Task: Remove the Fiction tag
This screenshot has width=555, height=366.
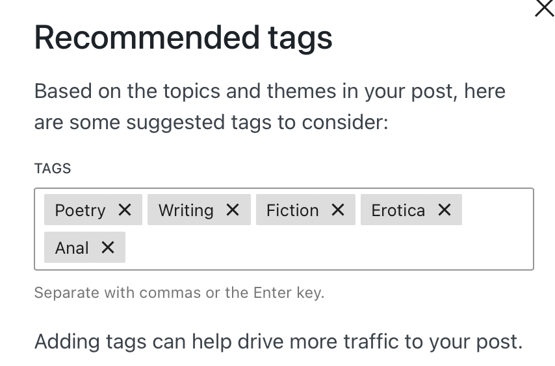Action: point(338,210)
